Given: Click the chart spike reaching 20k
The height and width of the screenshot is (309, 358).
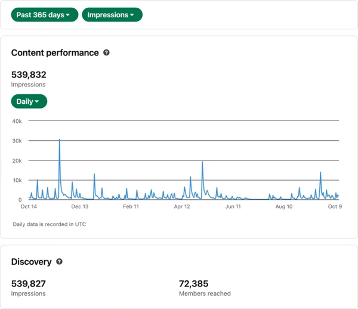Looking at the screenshot, I should click(x=203, y=162).
